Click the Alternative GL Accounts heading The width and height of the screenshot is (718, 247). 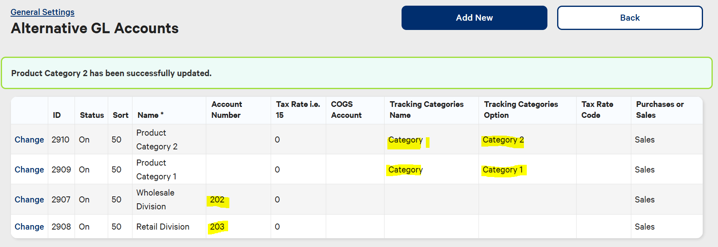click(x=94, y=28)
